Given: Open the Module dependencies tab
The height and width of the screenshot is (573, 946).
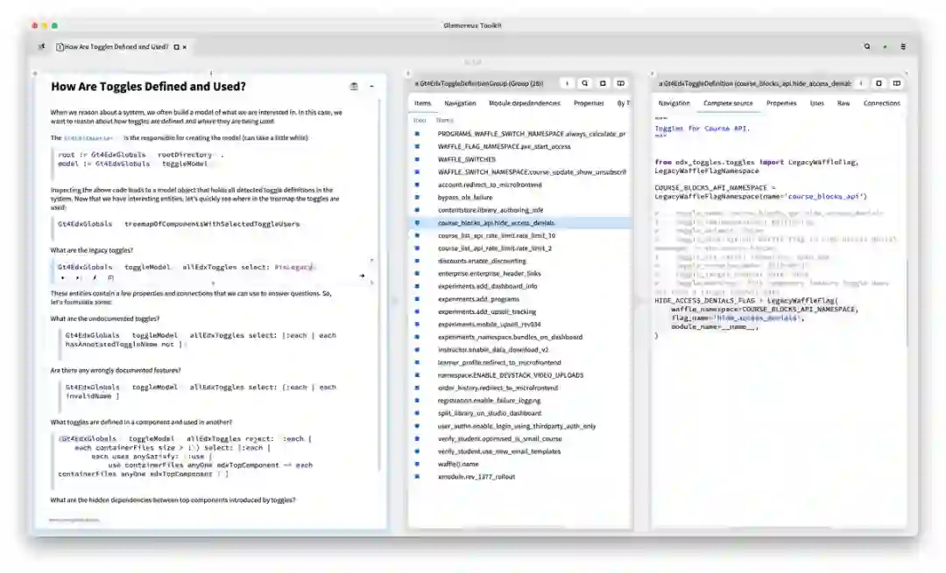Looking at the screenshot, I should 525,103.
